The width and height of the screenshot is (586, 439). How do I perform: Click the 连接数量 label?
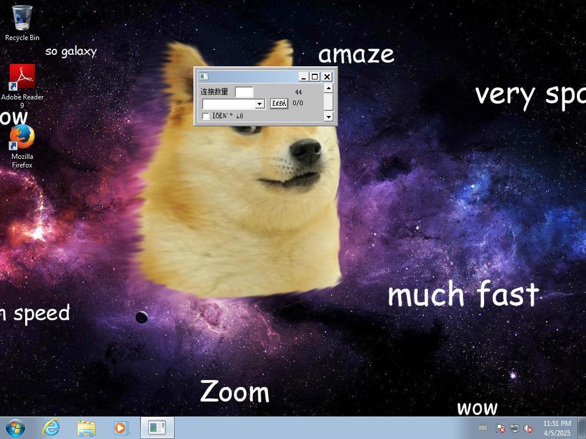[x=214, y=92]
